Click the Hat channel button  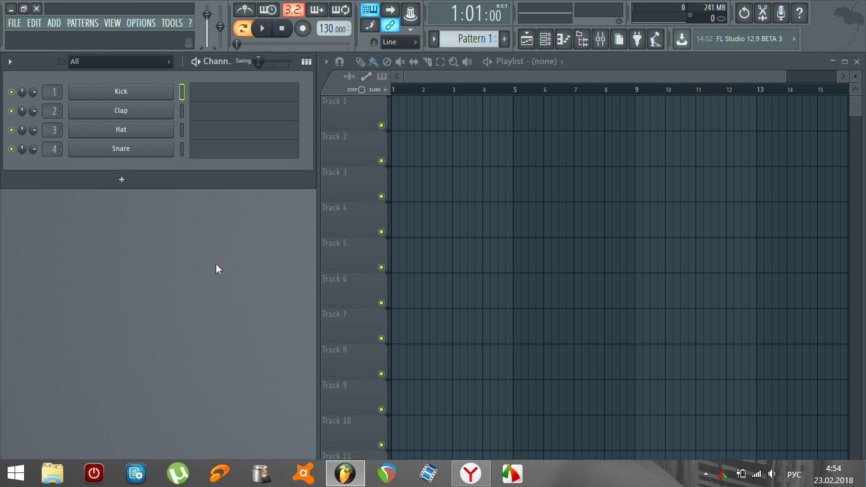120,130
